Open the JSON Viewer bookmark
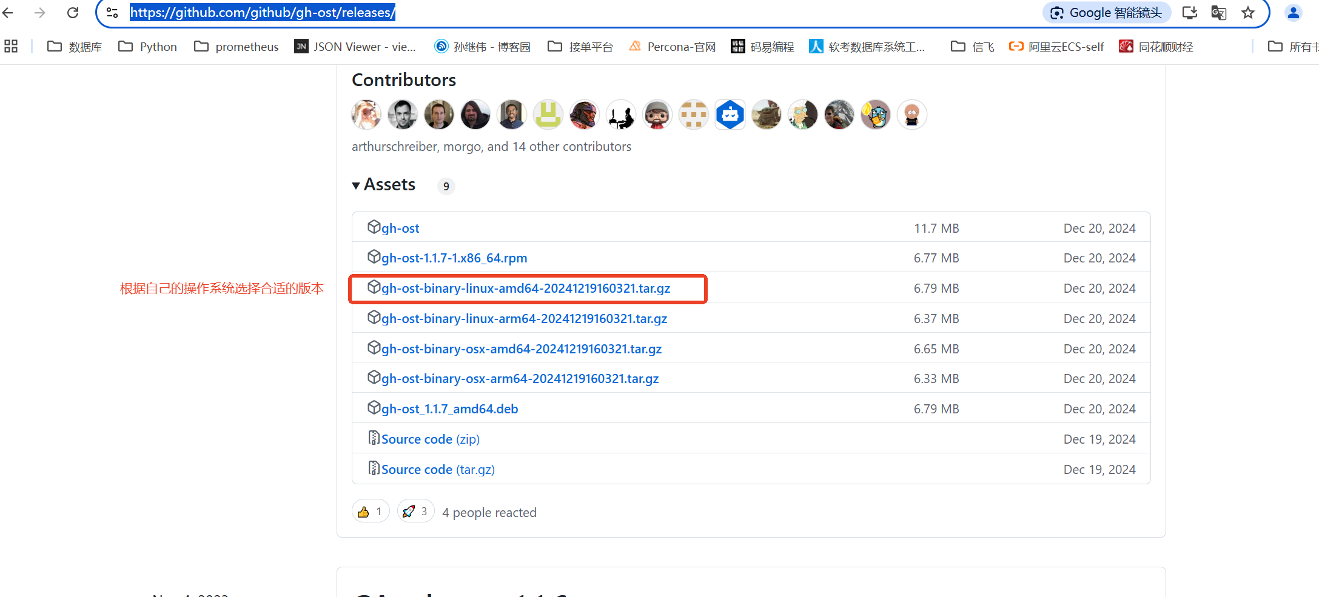The height and width of the screenshot is (597, 1319). click(355, 47)
